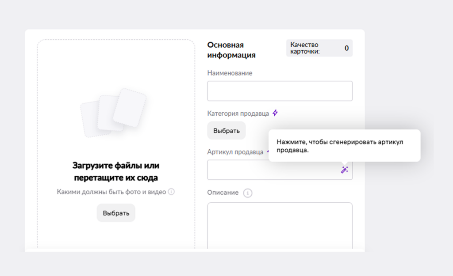Click info icon near 'Какими должны быть фото и видео'
Viewport: 453px width, 276px height.
coord(172,192)
